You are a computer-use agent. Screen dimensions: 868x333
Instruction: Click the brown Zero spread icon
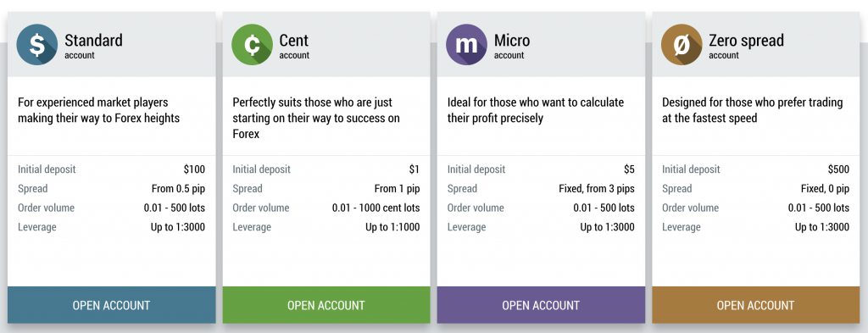pyautogui.click(x=682, y=45)
